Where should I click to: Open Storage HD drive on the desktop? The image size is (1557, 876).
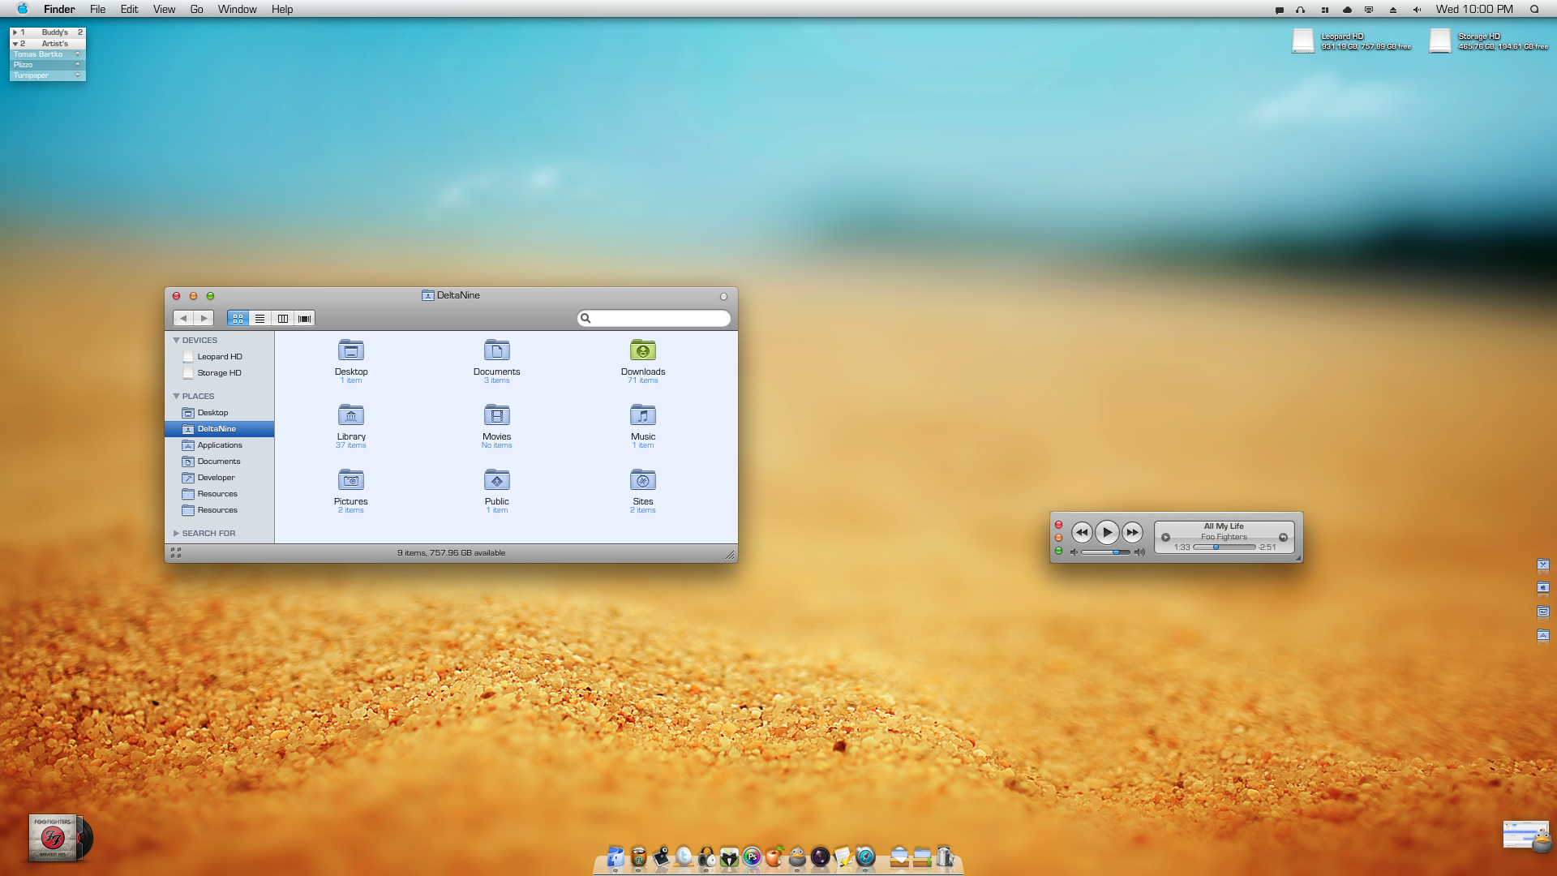(1439, 41)
